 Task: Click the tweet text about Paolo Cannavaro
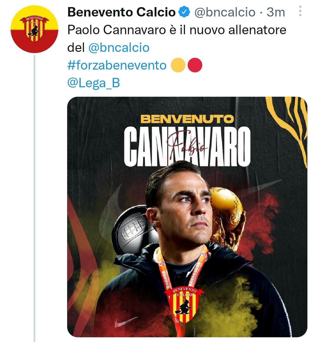[177, 39]
